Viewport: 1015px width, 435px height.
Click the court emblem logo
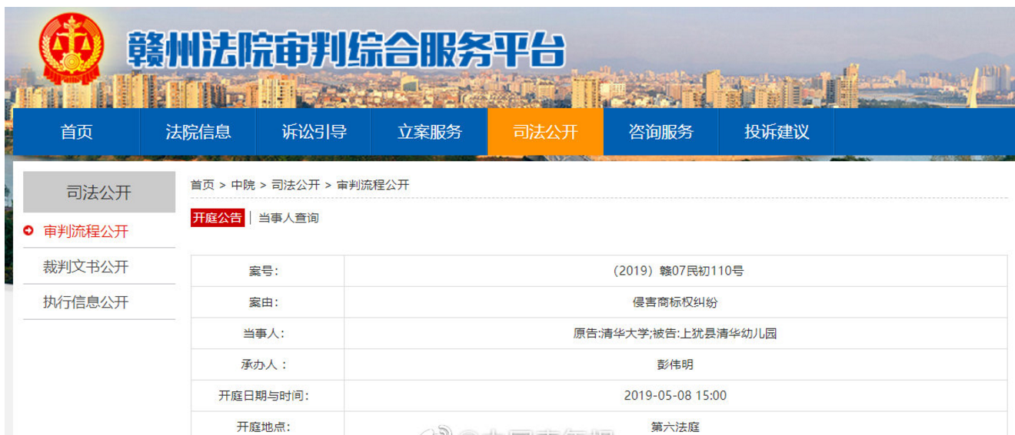[x=70, y=48]
